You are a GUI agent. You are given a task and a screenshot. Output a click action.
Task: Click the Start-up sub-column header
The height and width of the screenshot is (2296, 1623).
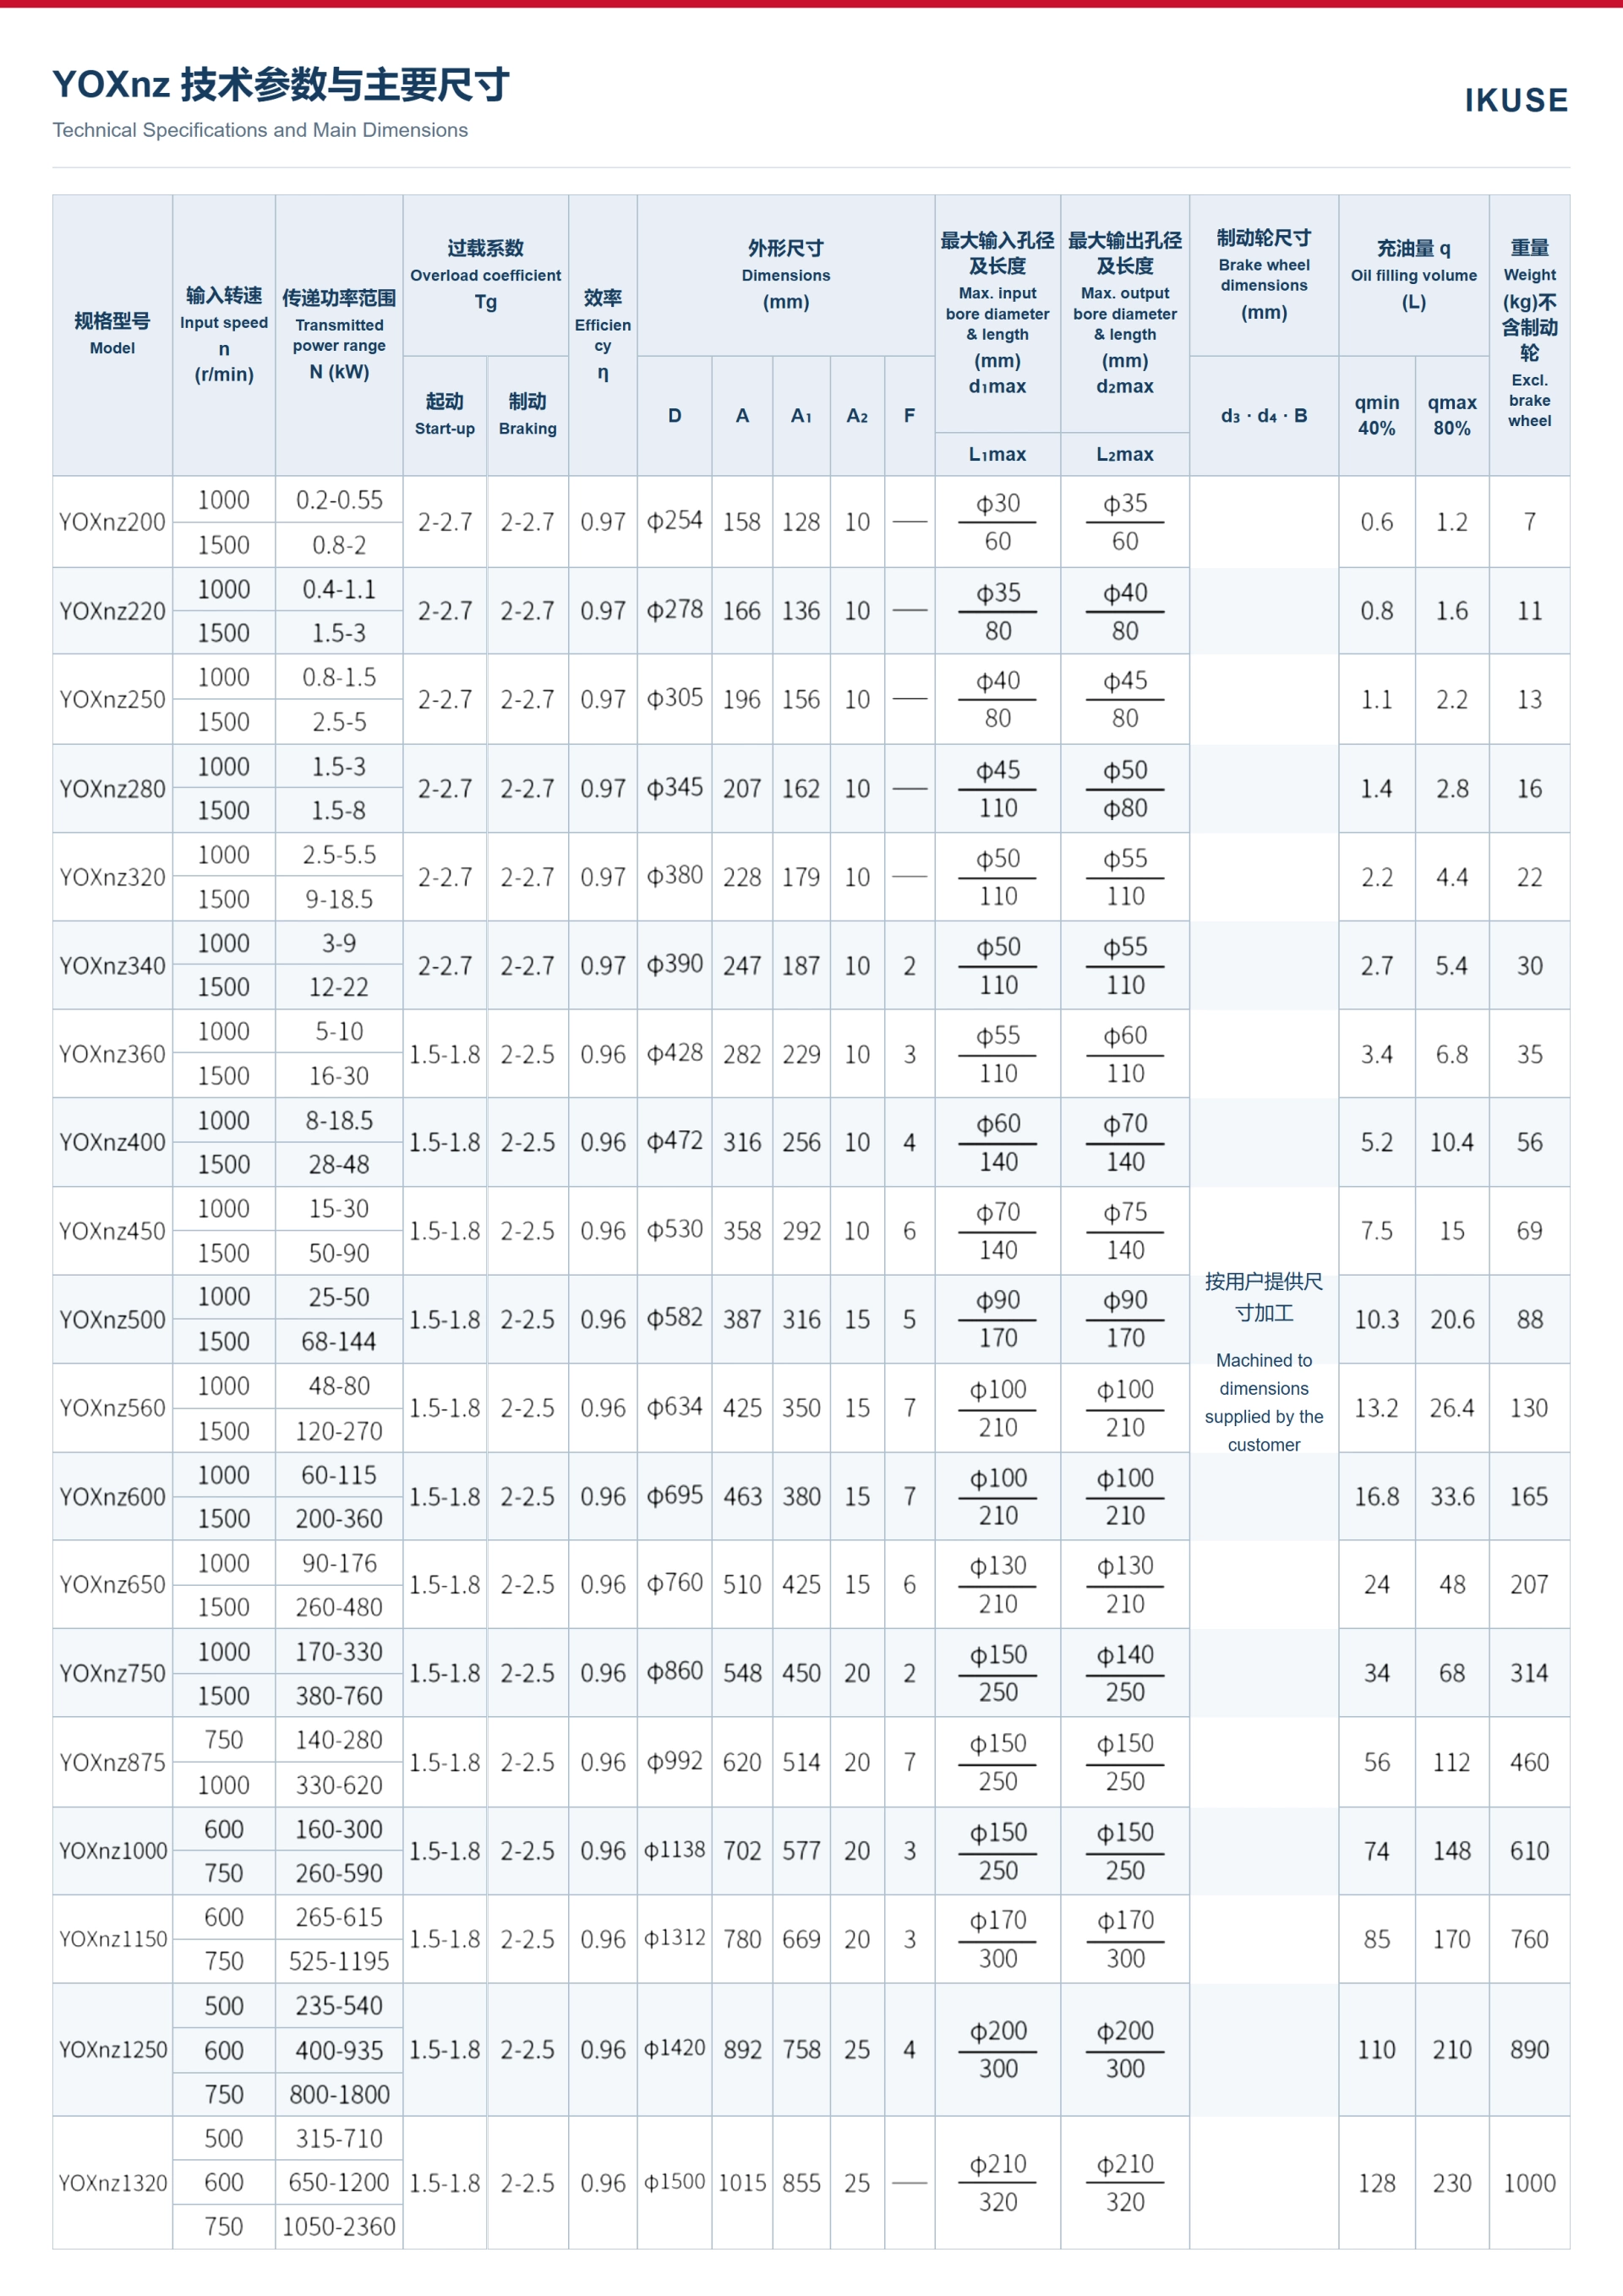[445, 415]
